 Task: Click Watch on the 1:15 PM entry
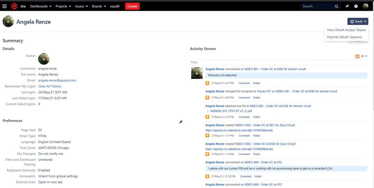point(256,154)
